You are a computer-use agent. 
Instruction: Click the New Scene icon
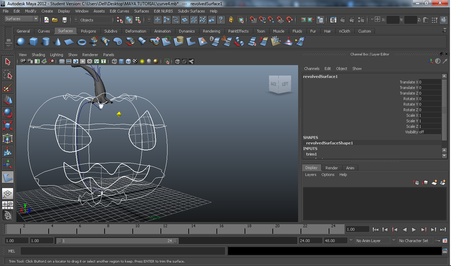click(x=46, y=20)
